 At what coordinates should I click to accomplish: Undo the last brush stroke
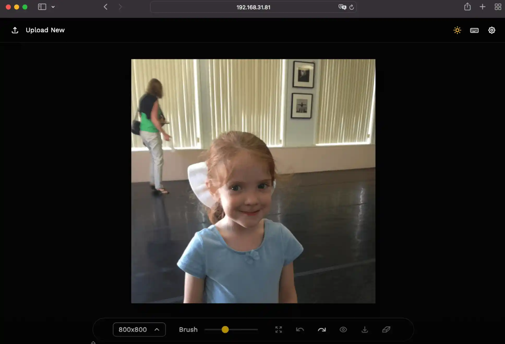click(300, 329)
